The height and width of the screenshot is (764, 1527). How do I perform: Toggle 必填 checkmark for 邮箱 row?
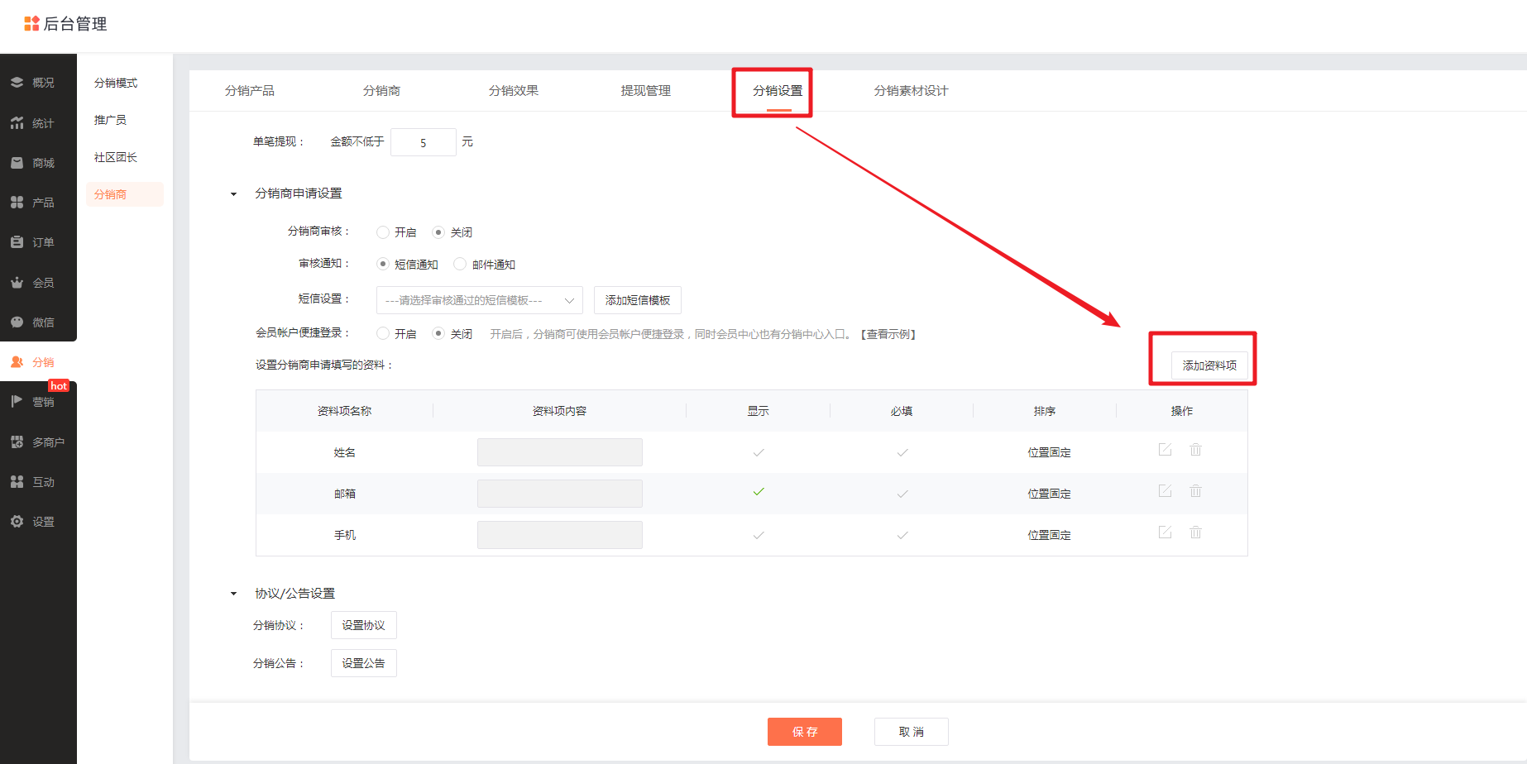902,494
